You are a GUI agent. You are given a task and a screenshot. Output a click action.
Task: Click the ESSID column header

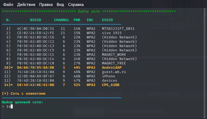107,20
